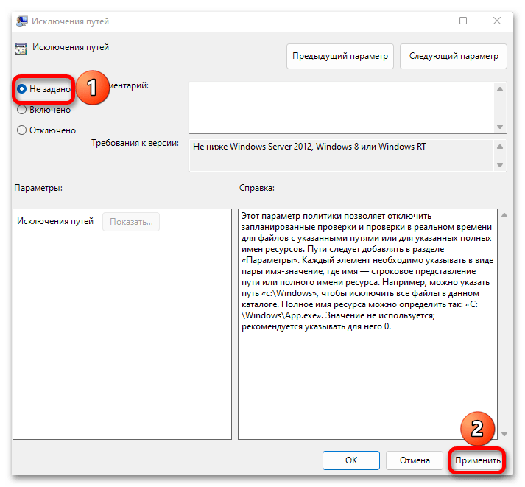The height and width of the screenshot is (487, 525).
Task: Click version requirements scroll up arrow
Action: (500, 147)
